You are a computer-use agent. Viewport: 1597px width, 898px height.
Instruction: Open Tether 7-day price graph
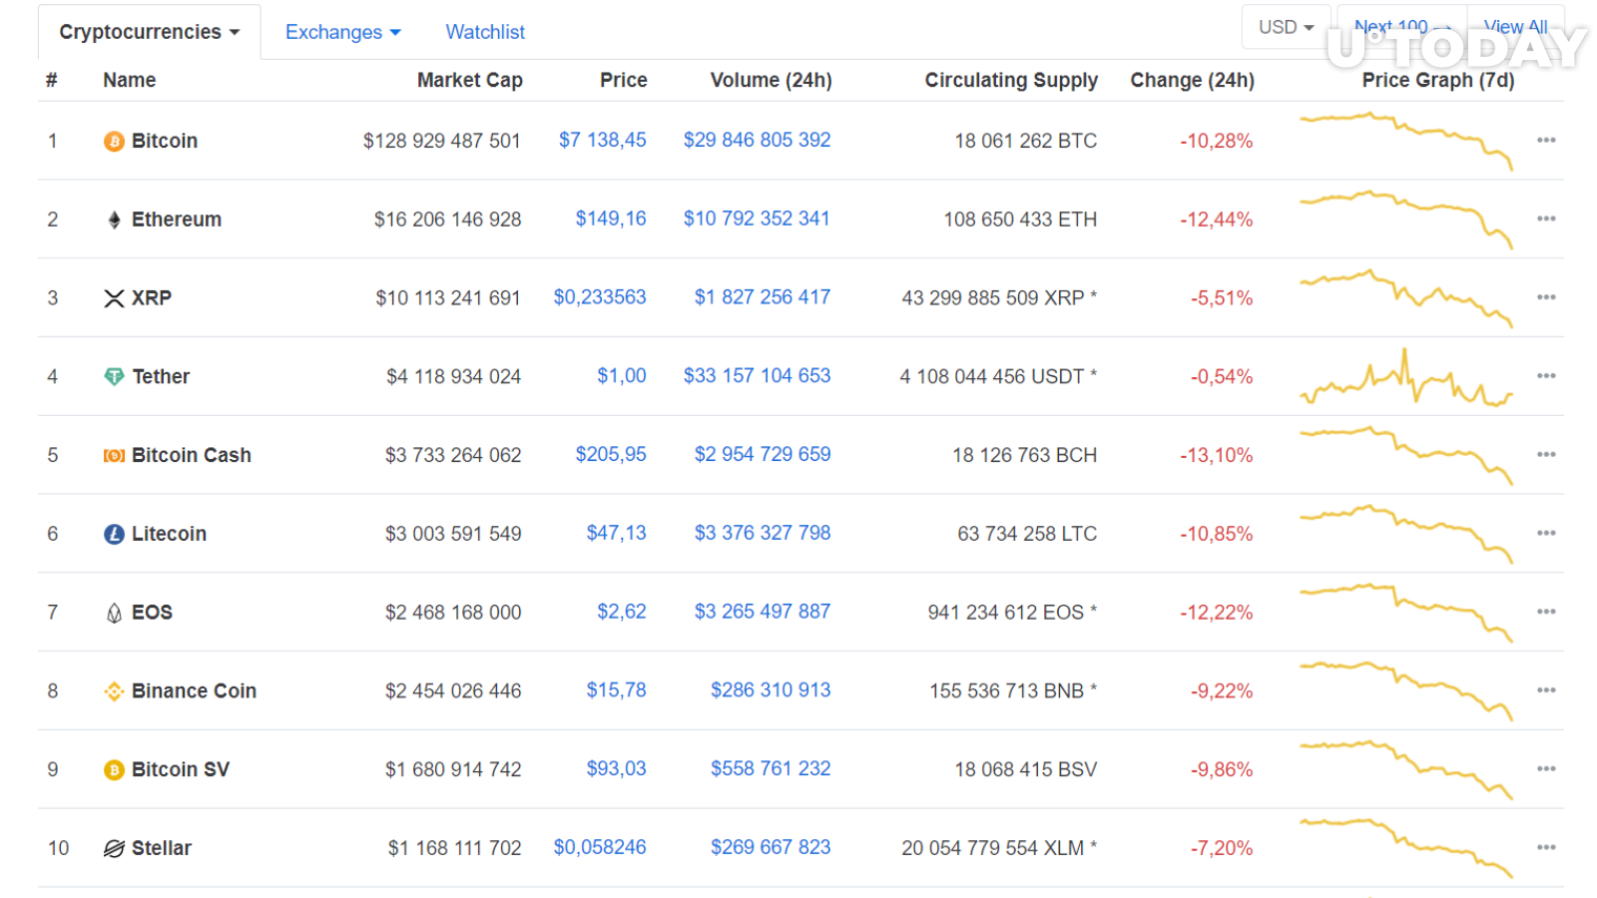pos(1406,377)
